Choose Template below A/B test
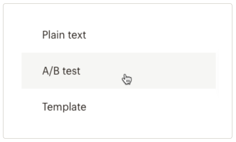This screenshot has width=236, height=142. 64,107
